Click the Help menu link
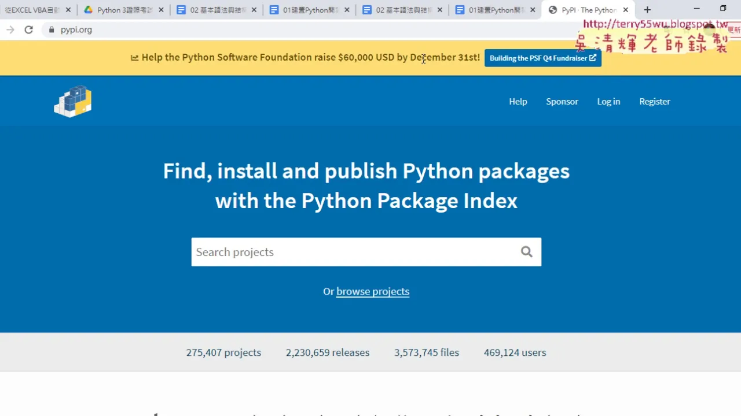741x416 pixels. pos(518,102)
